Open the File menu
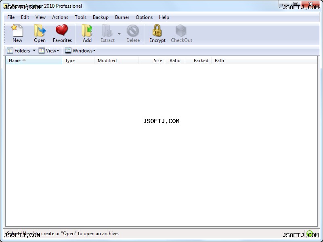Viewport: 323px width, 242px height. tap(11, 17)
